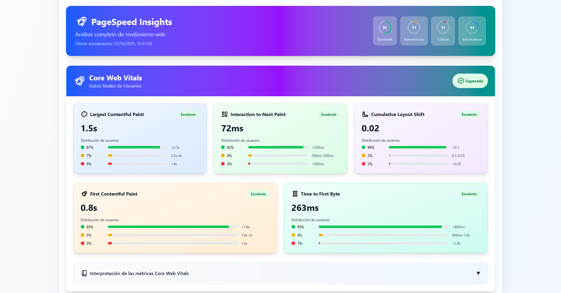The width and height of the screenshot is (561, 293).
Task: Open the Informativos card showing 44
Action: coord(472,31)
